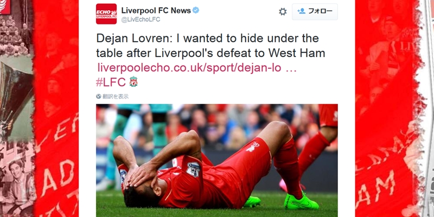Image resolution: width=434 pixels, height=217 pixels.
Task: Click the Liverpool Echo profile avatar
Action: [106, 14]
